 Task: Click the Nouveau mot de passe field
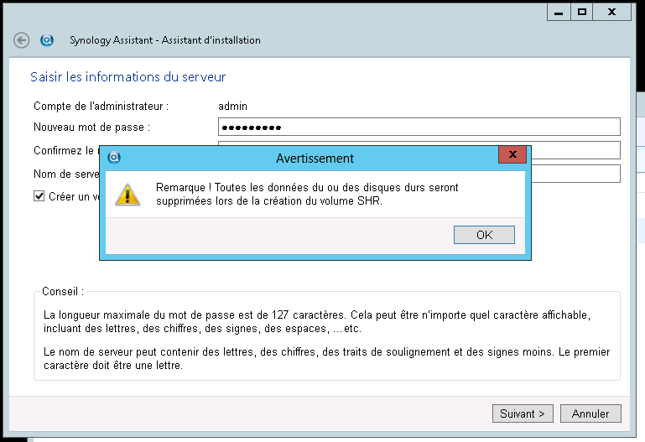pyautogui.click(x=419, y=127)
